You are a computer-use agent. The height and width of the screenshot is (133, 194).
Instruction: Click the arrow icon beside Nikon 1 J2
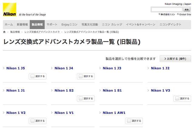[x=148, y=68]
